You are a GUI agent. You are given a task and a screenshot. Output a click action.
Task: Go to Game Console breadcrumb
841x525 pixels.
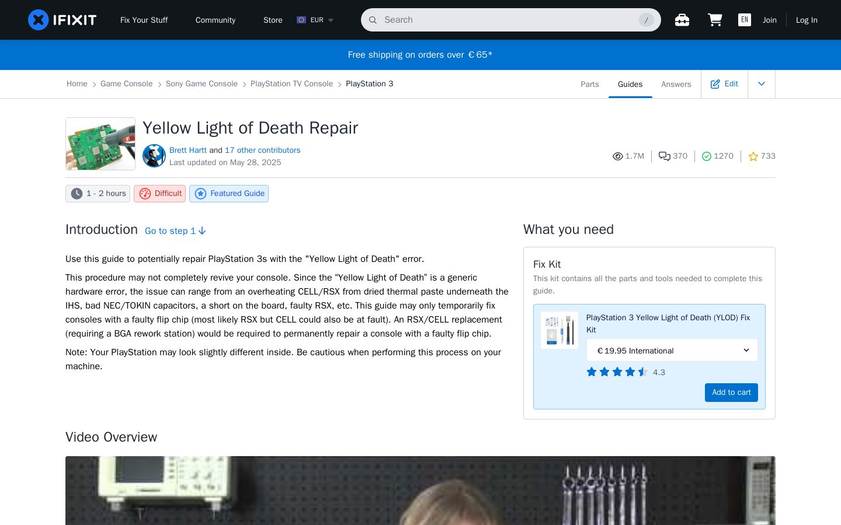(x=126, y=84)
